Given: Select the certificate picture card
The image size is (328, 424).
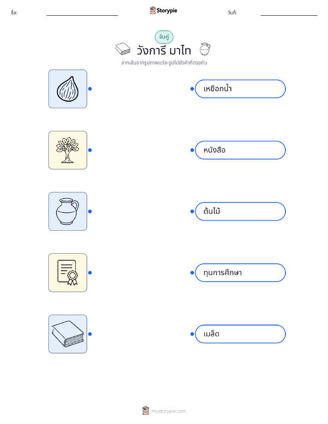Looking at the screenshot, I should click(x=68, y=273).
